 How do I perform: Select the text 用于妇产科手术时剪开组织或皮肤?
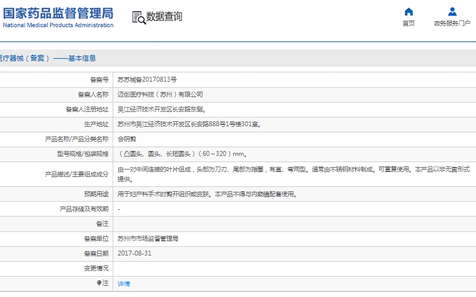(165, 194)
